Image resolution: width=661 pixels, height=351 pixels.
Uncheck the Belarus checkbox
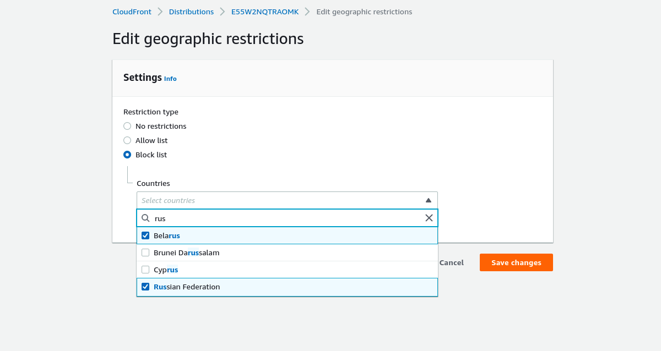coord(145,235)
